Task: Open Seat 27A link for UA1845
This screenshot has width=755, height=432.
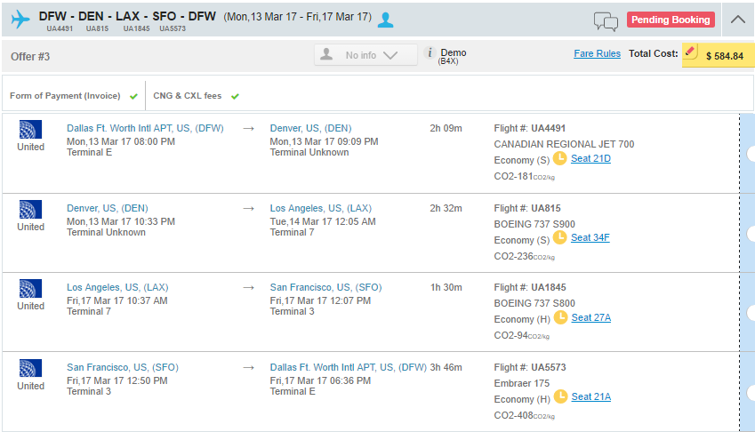Action: click(591, 317)
